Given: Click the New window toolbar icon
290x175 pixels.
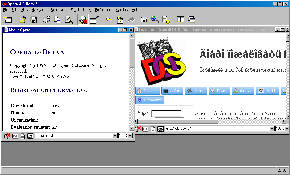Looking at the screenshot, I should [x=8, y=19].
